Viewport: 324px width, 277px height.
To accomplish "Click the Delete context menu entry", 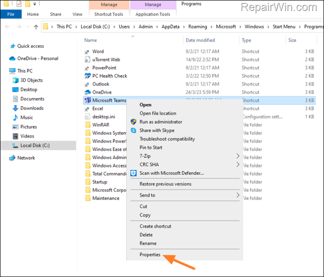I will pyautogui.click(x=146, y=235).
